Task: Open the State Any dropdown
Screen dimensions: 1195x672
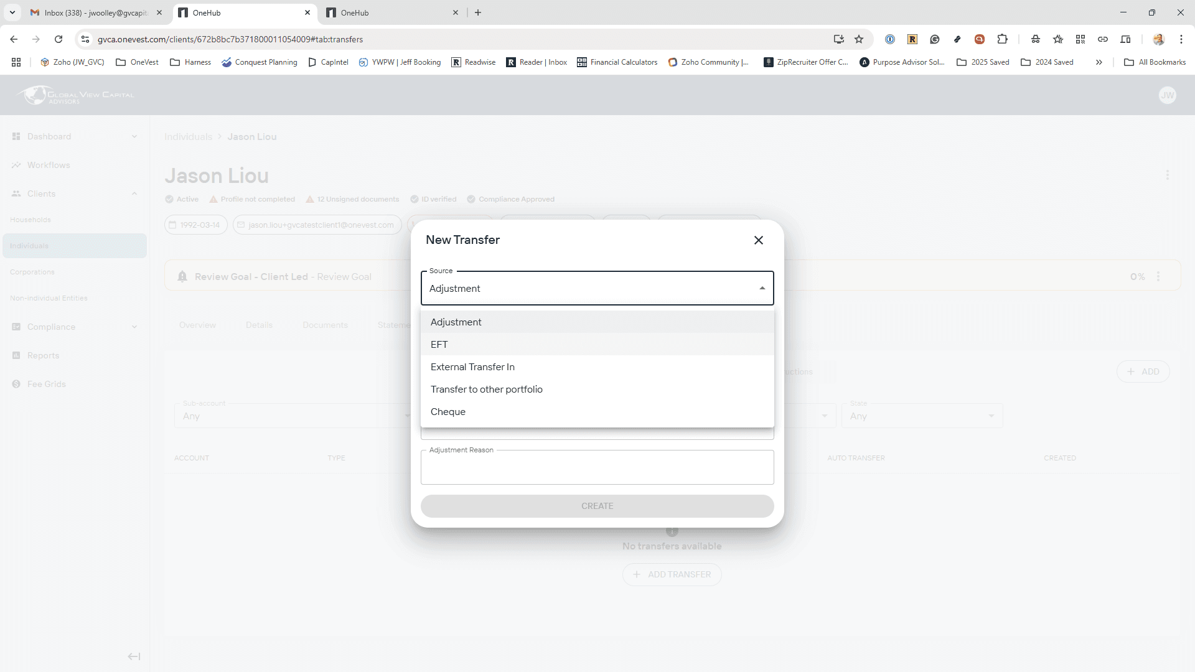Action: (x=922, y=416)
